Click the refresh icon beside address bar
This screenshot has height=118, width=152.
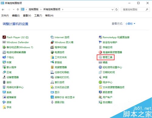pos(116,9)
